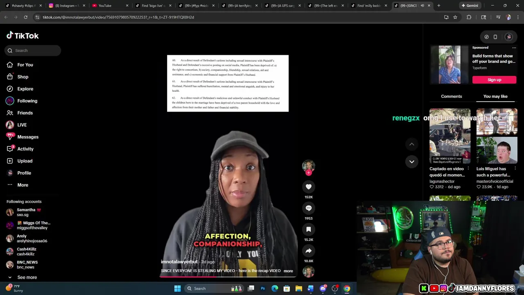Click the Sign up ad button

click(x=494, y=79)
